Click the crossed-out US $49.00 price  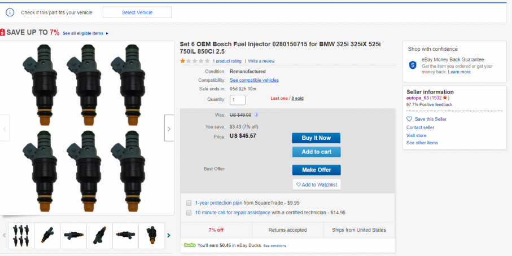pyautogui.click(x=240, y=115)
